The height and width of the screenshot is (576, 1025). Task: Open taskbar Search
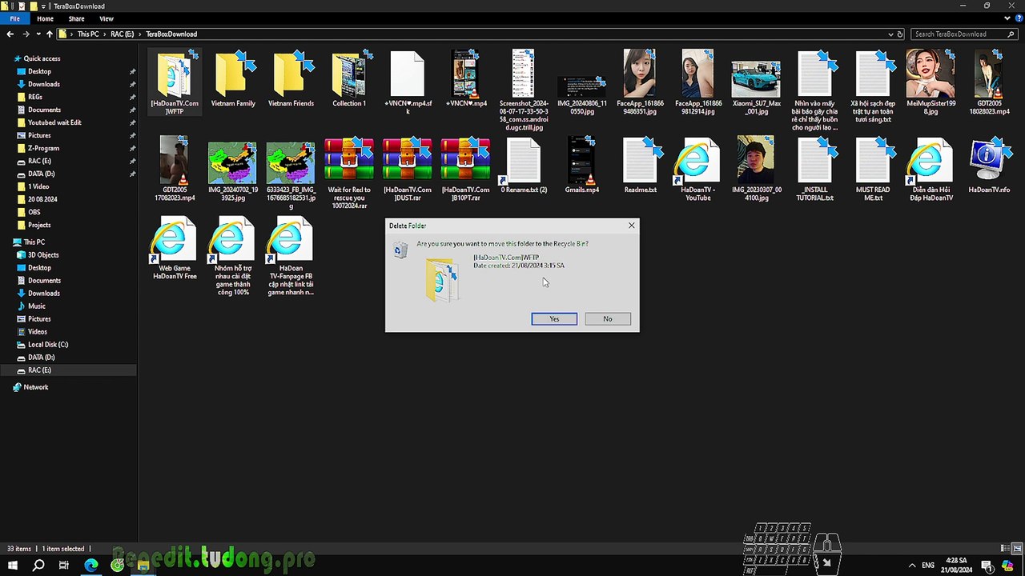click(x=38, y=566)
